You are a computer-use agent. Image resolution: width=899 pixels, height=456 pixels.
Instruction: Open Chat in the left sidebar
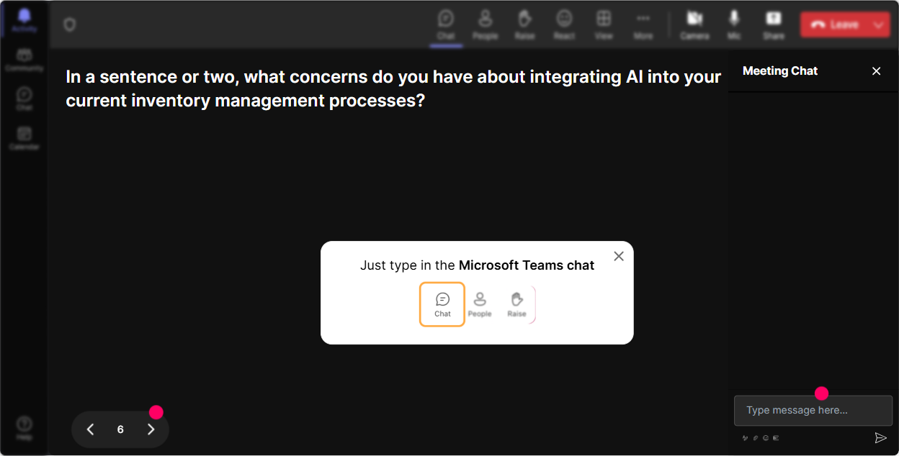pos(24,99)
